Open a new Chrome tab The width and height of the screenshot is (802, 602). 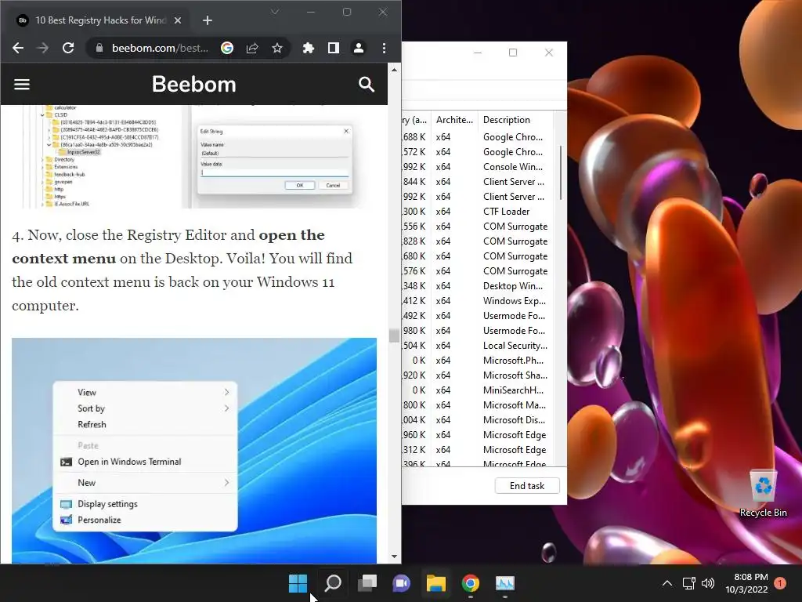tap(207, 20)
